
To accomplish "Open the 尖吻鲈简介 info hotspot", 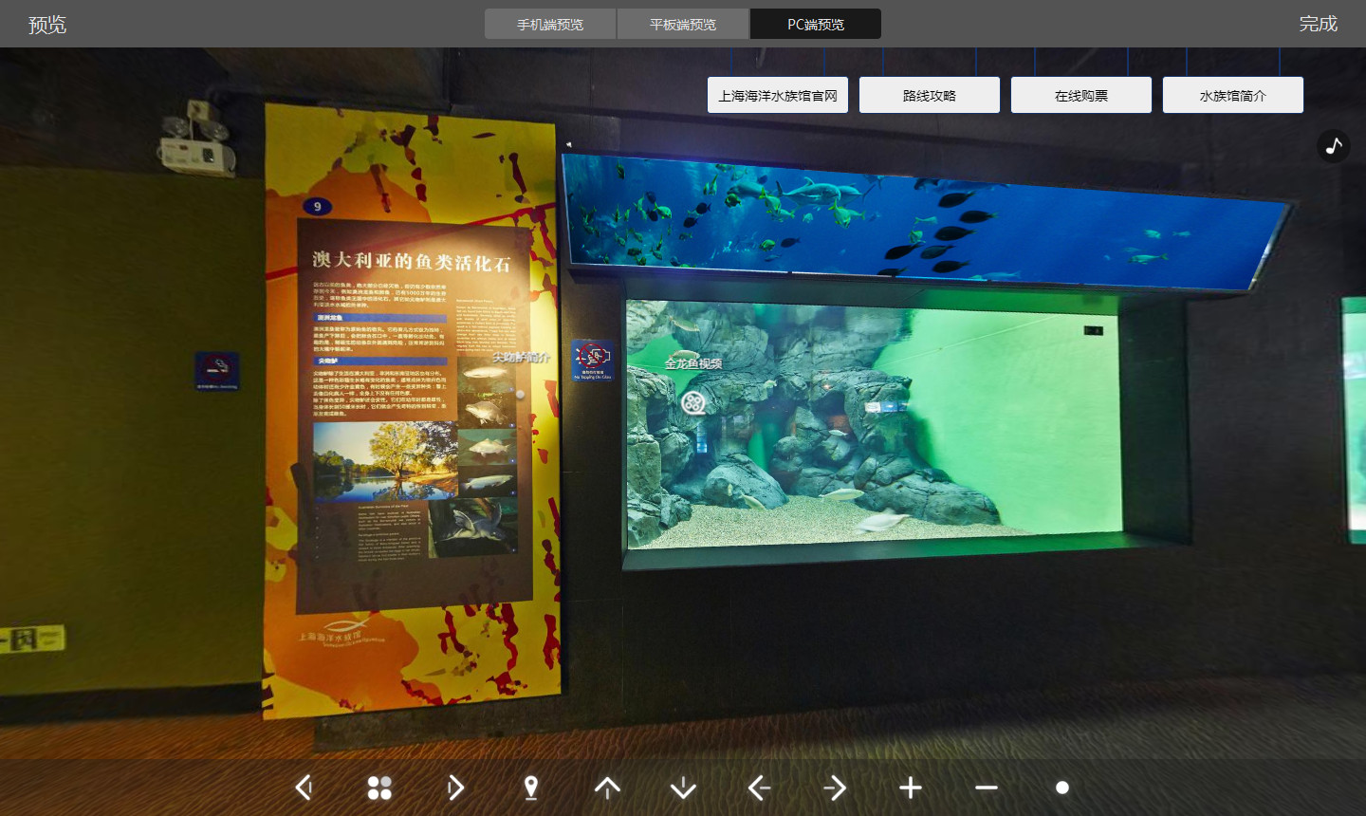I will [x=520, y=393].
